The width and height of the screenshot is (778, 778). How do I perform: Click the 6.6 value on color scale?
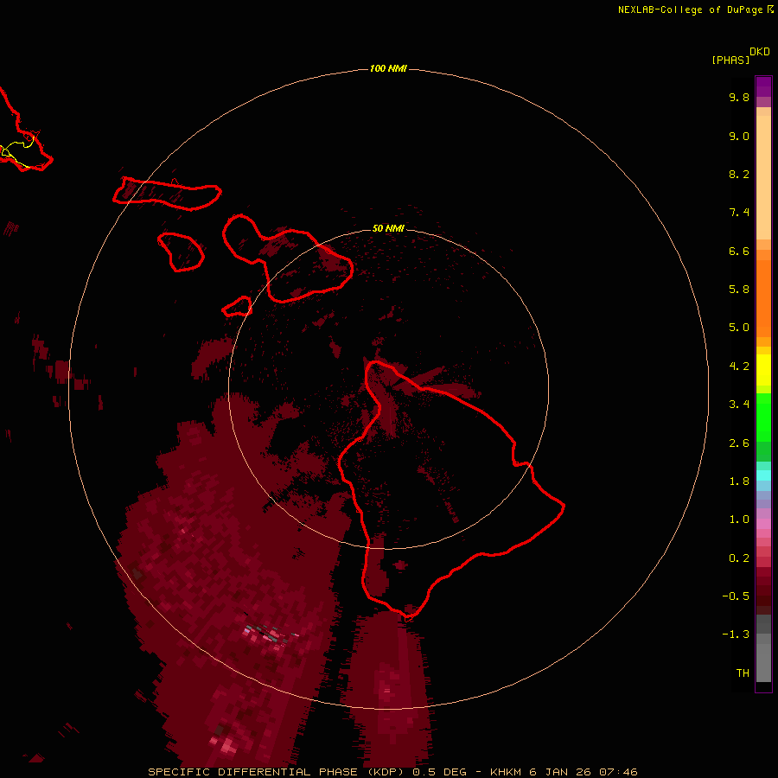(x=739, y=251)
